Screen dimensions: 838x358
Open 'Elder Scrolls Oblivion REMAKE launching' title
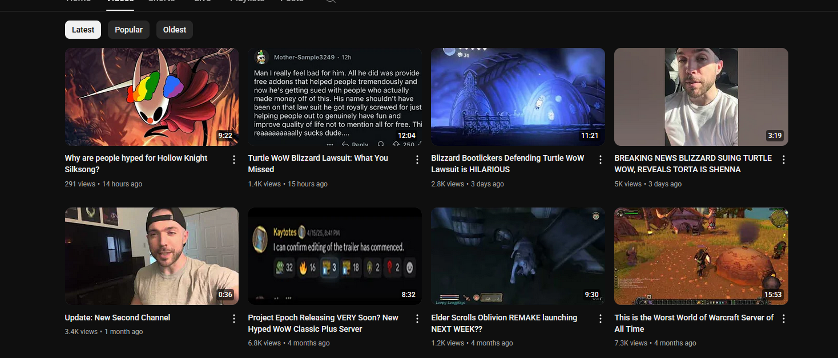coord(504,323)
